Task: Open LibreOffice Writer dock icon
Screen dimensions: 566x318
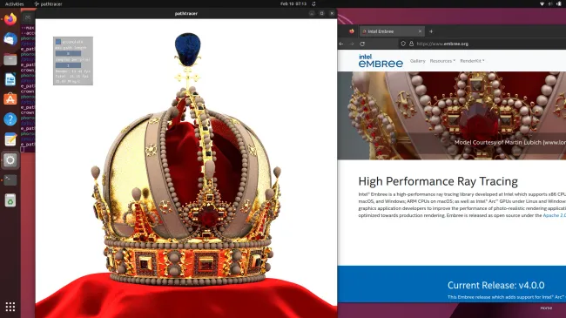Action: point(10,79)
